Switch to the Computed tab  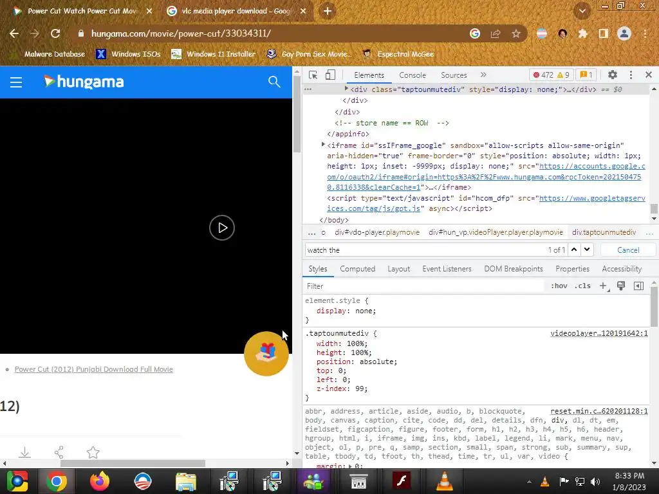(x=357, y=269)
